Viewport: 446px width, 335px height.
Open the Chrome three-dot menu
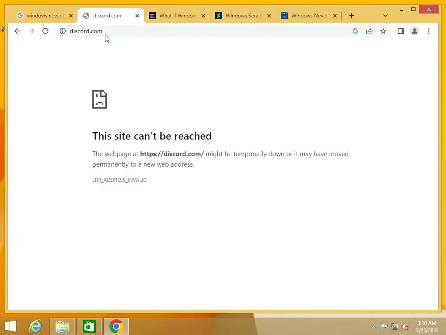point(429,31)
